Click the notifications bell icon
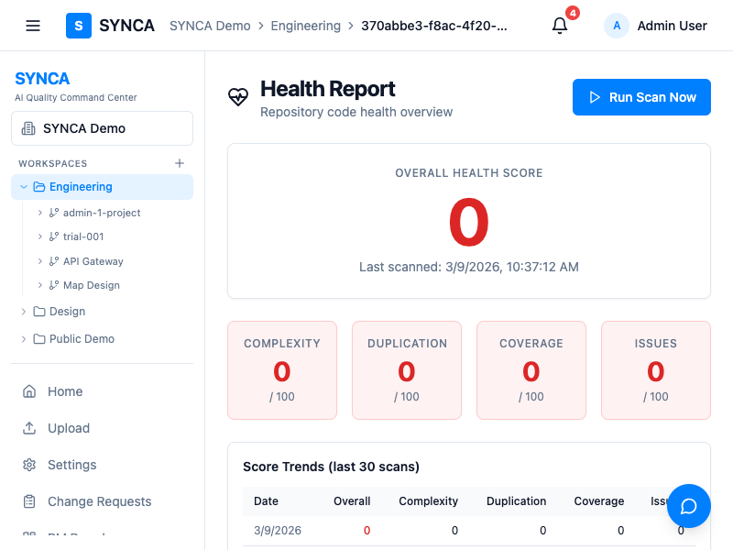Viewport: 733px width, 550px height. click(560, 26)
